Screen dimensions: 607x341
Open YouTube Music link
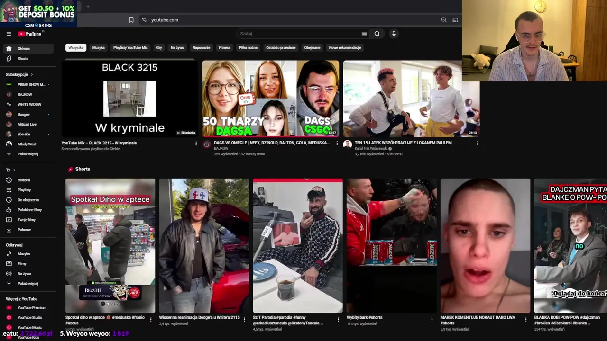[x=28, y=328]
